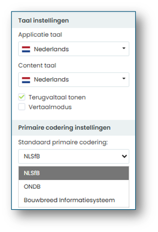Click the Terugvaltaal tonen label
Screen dimensions: 158x232
pyautogui.click(x=57, y=98)
